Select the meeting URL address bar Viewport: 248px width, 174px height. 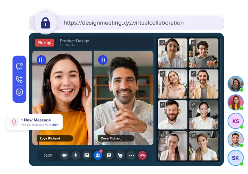(126, 23)
